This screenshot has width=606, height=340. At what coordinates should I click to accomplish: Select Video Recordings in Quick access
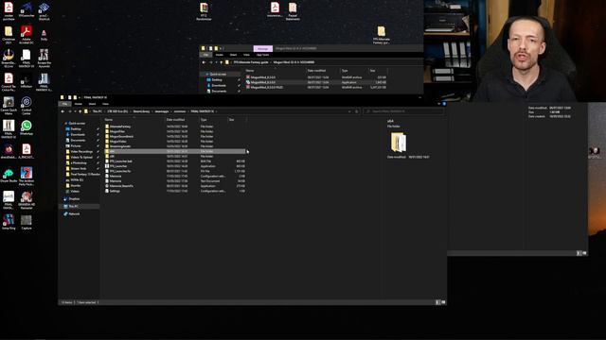[81, 152]
